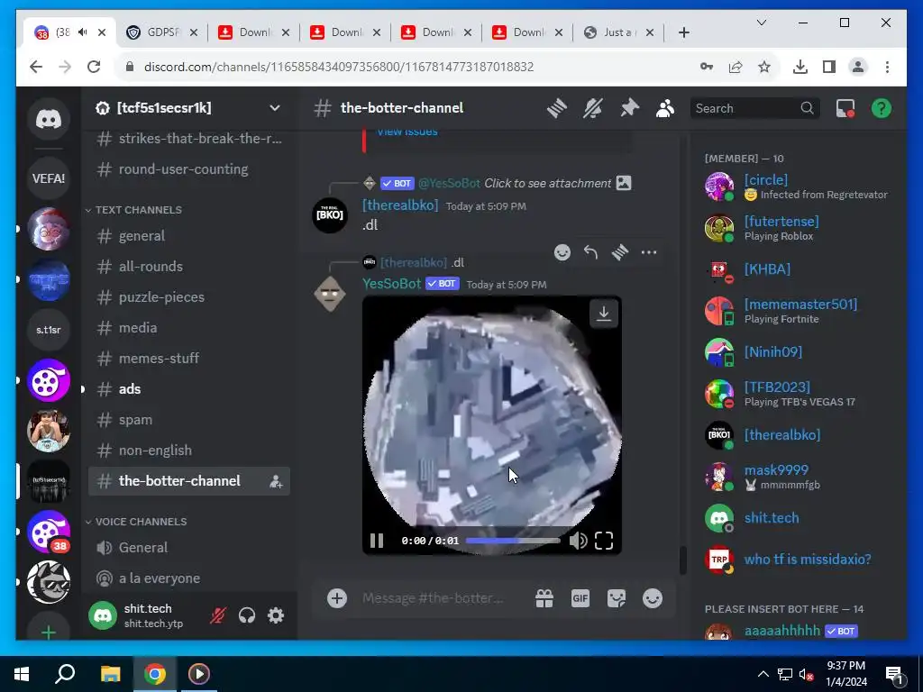Viewport: 923px width, 692px height.
Task: Open the memes-stuff channel
Action: (188, 359)
